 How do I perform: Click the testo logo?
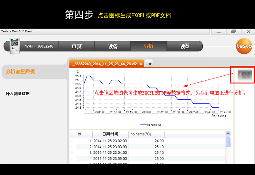(x=243, y=46)
